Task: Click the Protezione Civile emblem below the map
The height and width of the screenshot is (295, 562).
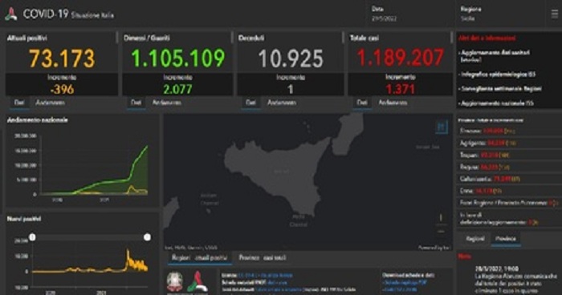Action: coord(197,281)
